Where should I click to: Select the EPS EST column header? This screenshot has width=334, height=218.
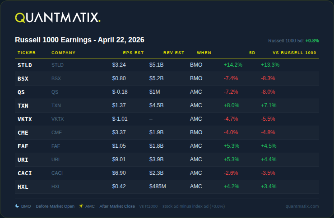click(133, 53)
